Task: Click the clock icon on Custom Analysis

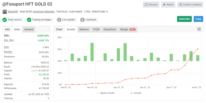Action: click(181, 5)
